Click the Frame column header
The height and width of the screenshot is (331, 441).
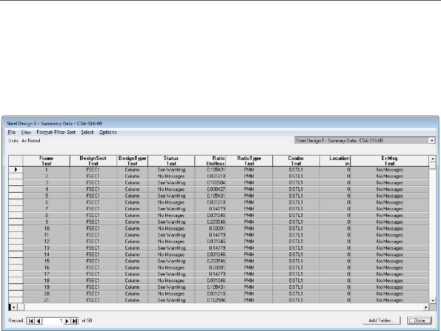(x=46, y=161)
